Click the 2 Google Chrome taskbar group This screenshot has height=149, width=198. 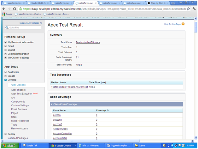tap(63, 146)
